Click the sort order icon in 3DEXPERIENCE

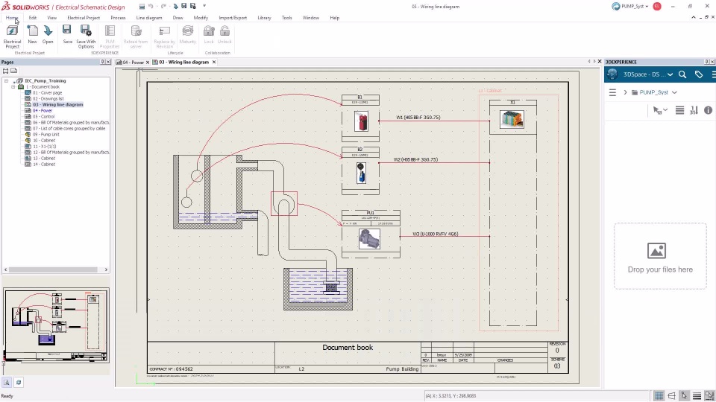coord(694,110)
